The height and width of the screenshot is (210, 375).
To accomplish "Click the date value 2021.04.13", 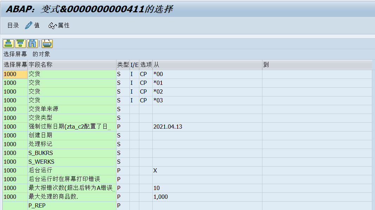I will point(168,127).
